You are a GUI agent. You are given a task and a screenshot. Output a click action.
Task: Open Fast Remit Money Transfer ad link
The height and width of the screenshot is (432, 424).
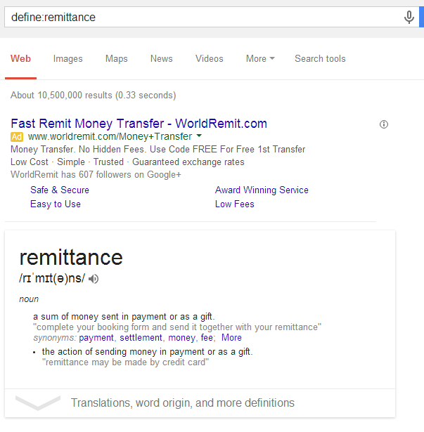click(139, 124)
